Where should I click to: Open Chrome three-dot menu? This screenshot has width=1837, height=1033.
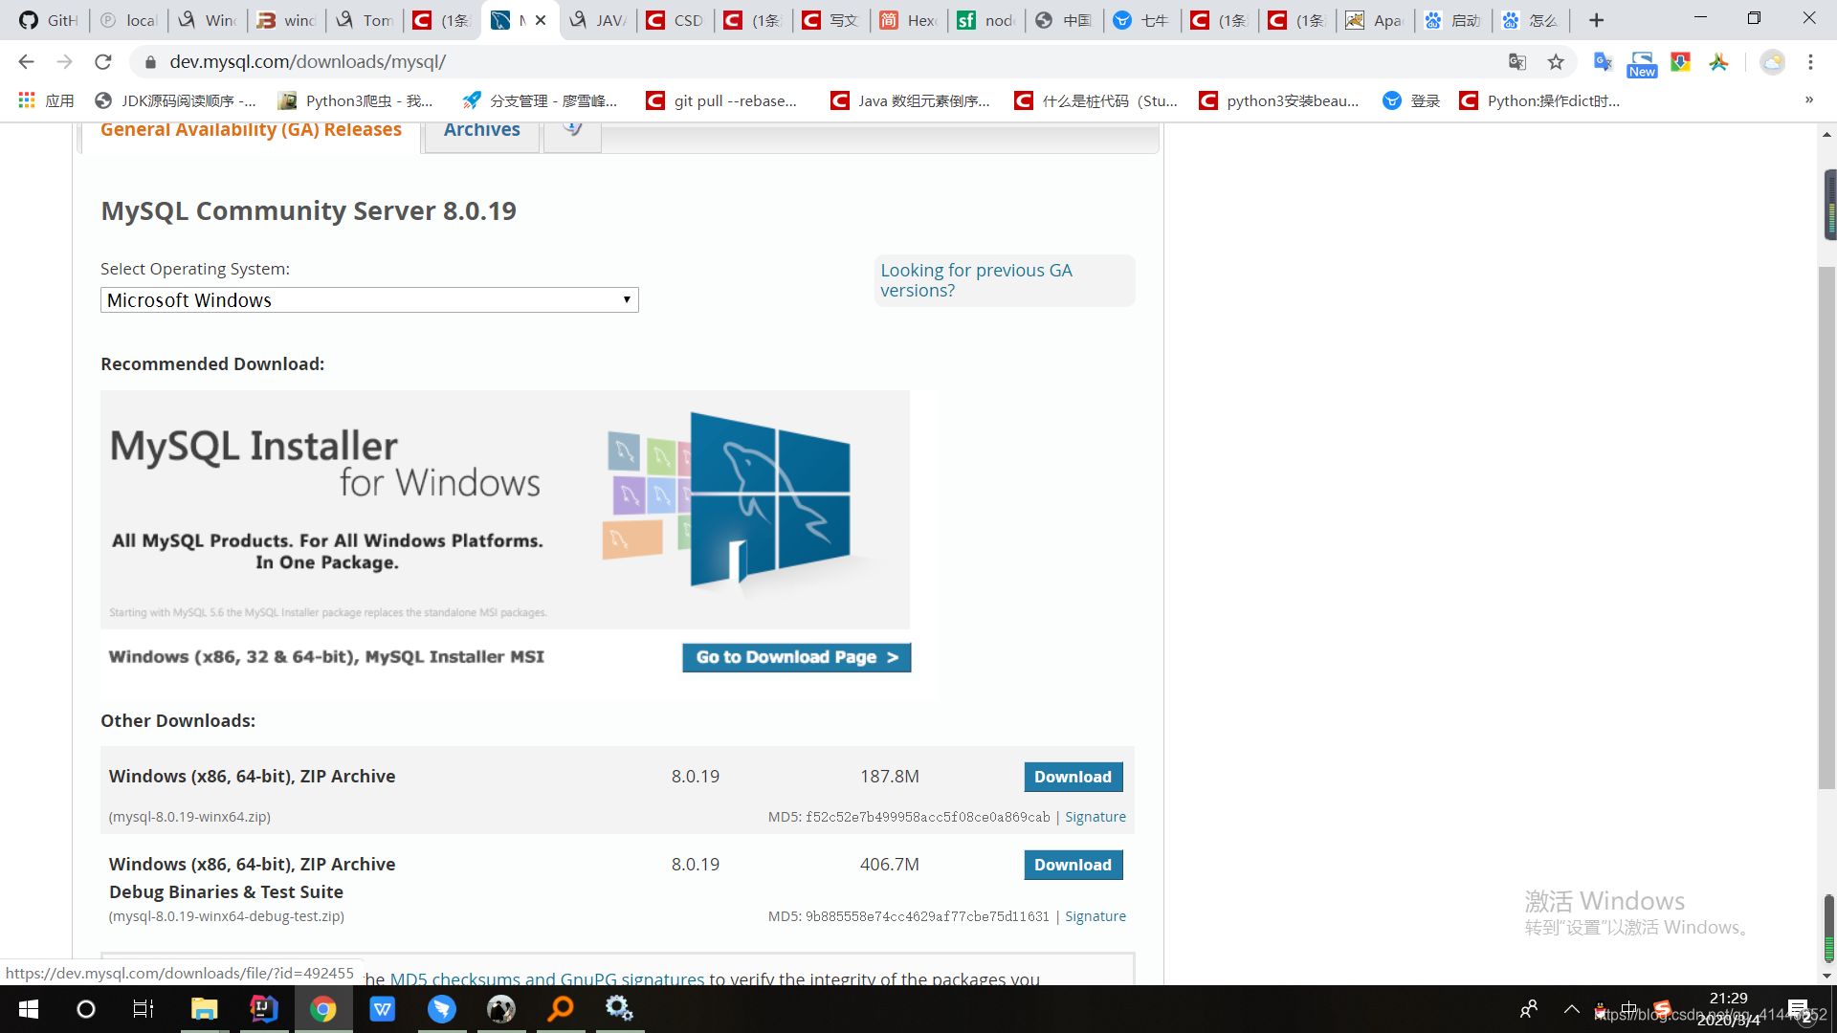click(x=1810, y=62)
